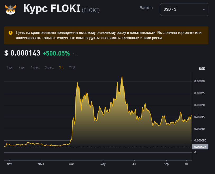215x174 pixels.
Task: Select the 7 дн. period tab
Action: [x=22, y=67]
